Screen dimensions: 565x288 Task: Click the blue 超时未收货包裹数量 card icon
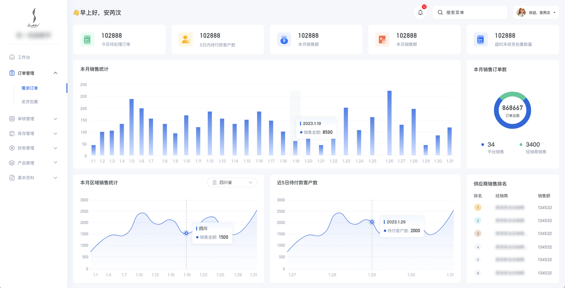click(x=481, y=39)
